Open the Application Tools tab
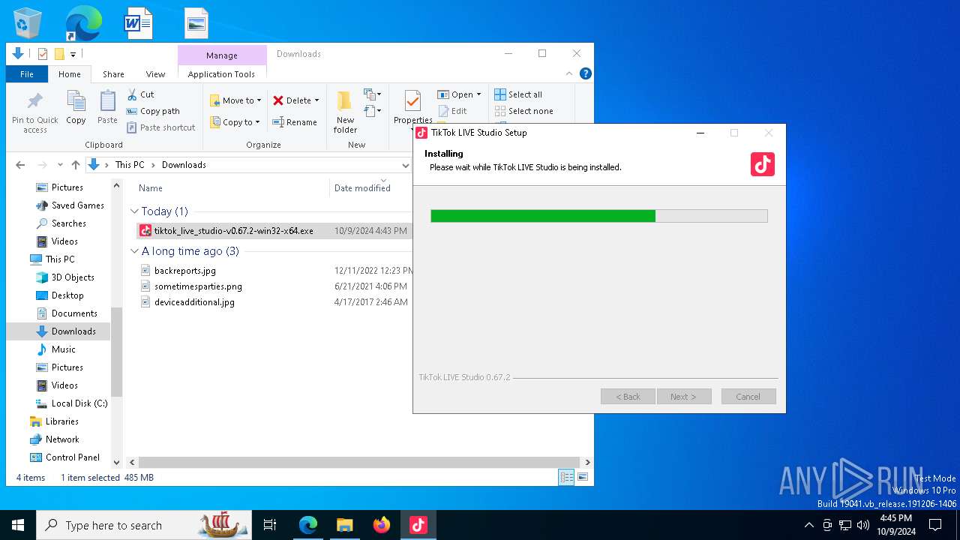Viewport: 960px width, 540px height. coord(221,74)
